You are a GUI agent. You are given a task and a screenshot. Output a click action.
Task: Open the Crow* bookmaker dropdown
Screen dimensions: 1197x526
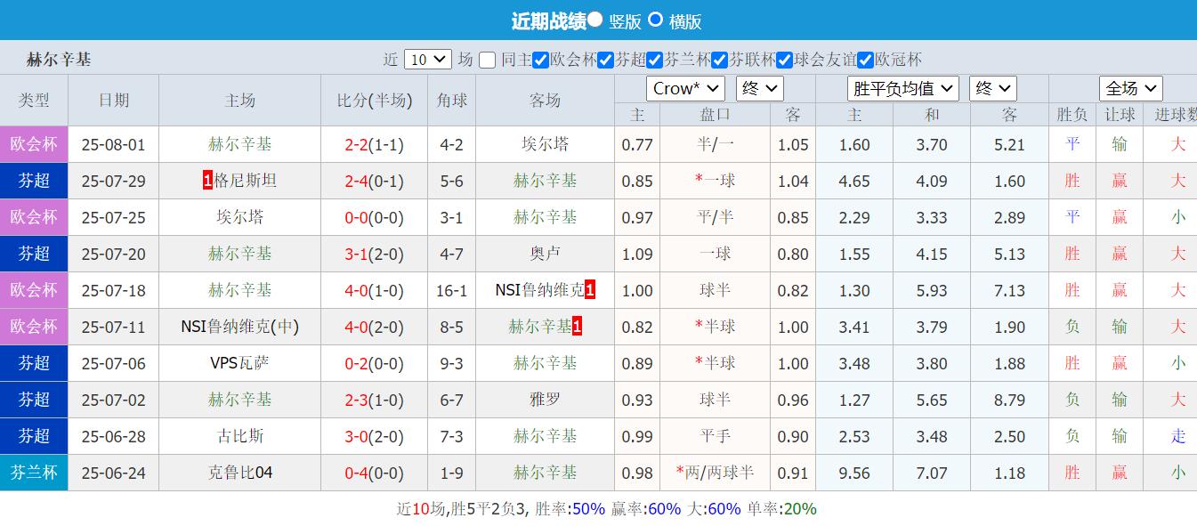click(684, 88)
